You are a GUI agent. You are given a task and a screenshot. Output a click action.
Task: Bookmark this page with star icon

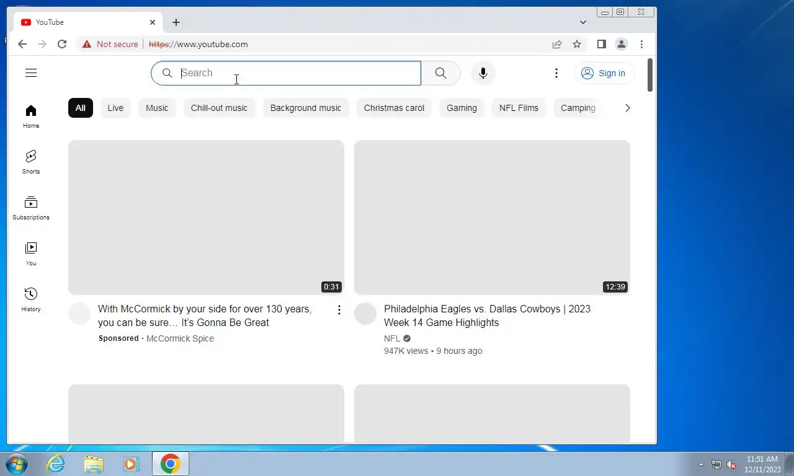coord(577,44)
